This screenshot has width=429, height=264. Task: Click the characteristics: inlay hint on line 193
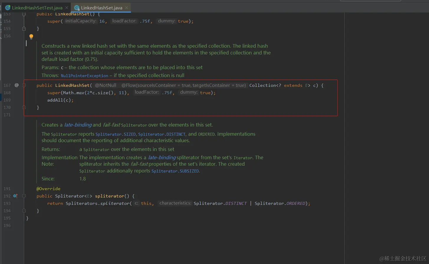point(175,203)
